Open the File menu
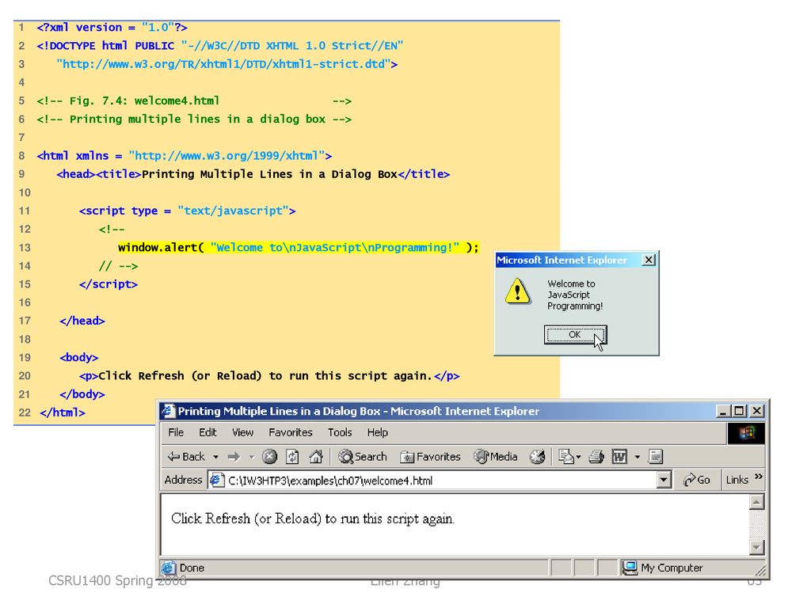The width and height of the screenshot is (811, 608). pyautogui.click(x=176, y=432)
